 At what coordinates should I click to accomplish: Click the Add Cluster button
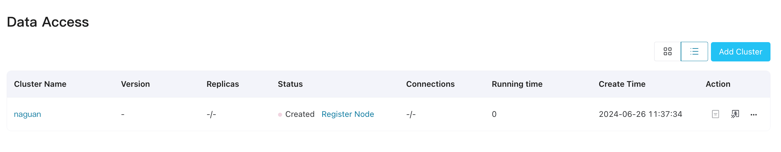[741, 52]
